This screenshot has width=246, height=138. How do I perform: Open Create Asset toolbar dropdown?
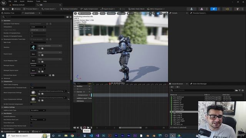point(48,9)
